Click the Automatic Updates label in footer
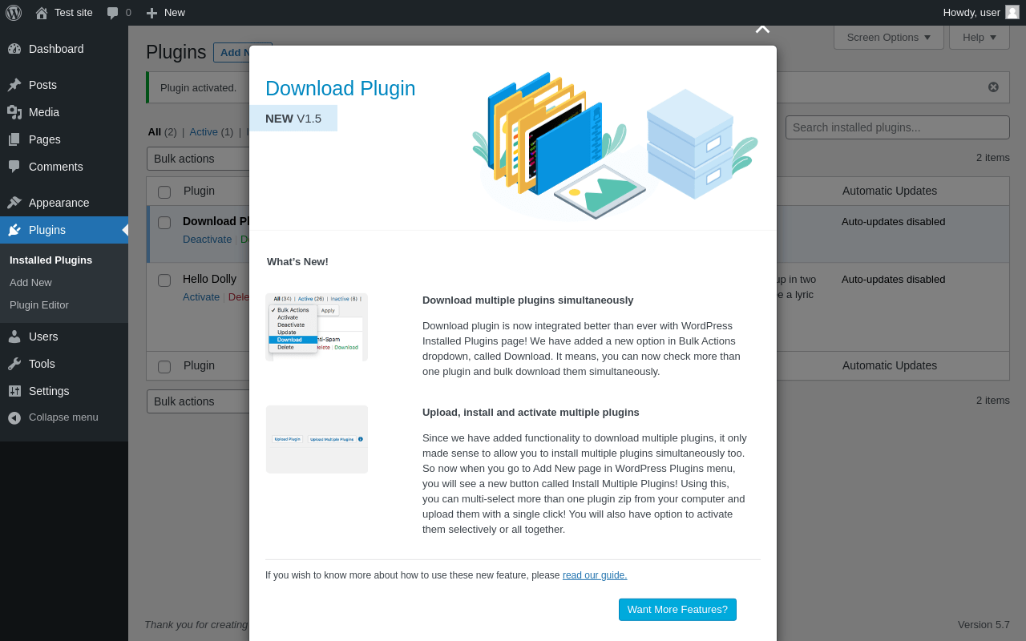The image size is (1026, 641). click(x=890, y=365)
